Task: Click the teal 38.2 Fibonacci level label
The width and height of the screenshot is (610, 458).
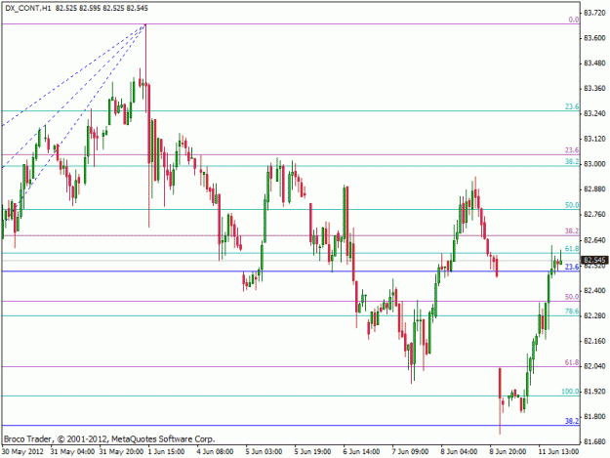Action: point(572,161)
